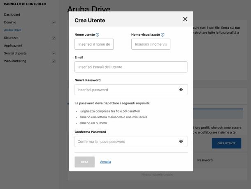This screenshot has height=189, width=251.
Task: Click the Email input field
Action: pos(131,67)
